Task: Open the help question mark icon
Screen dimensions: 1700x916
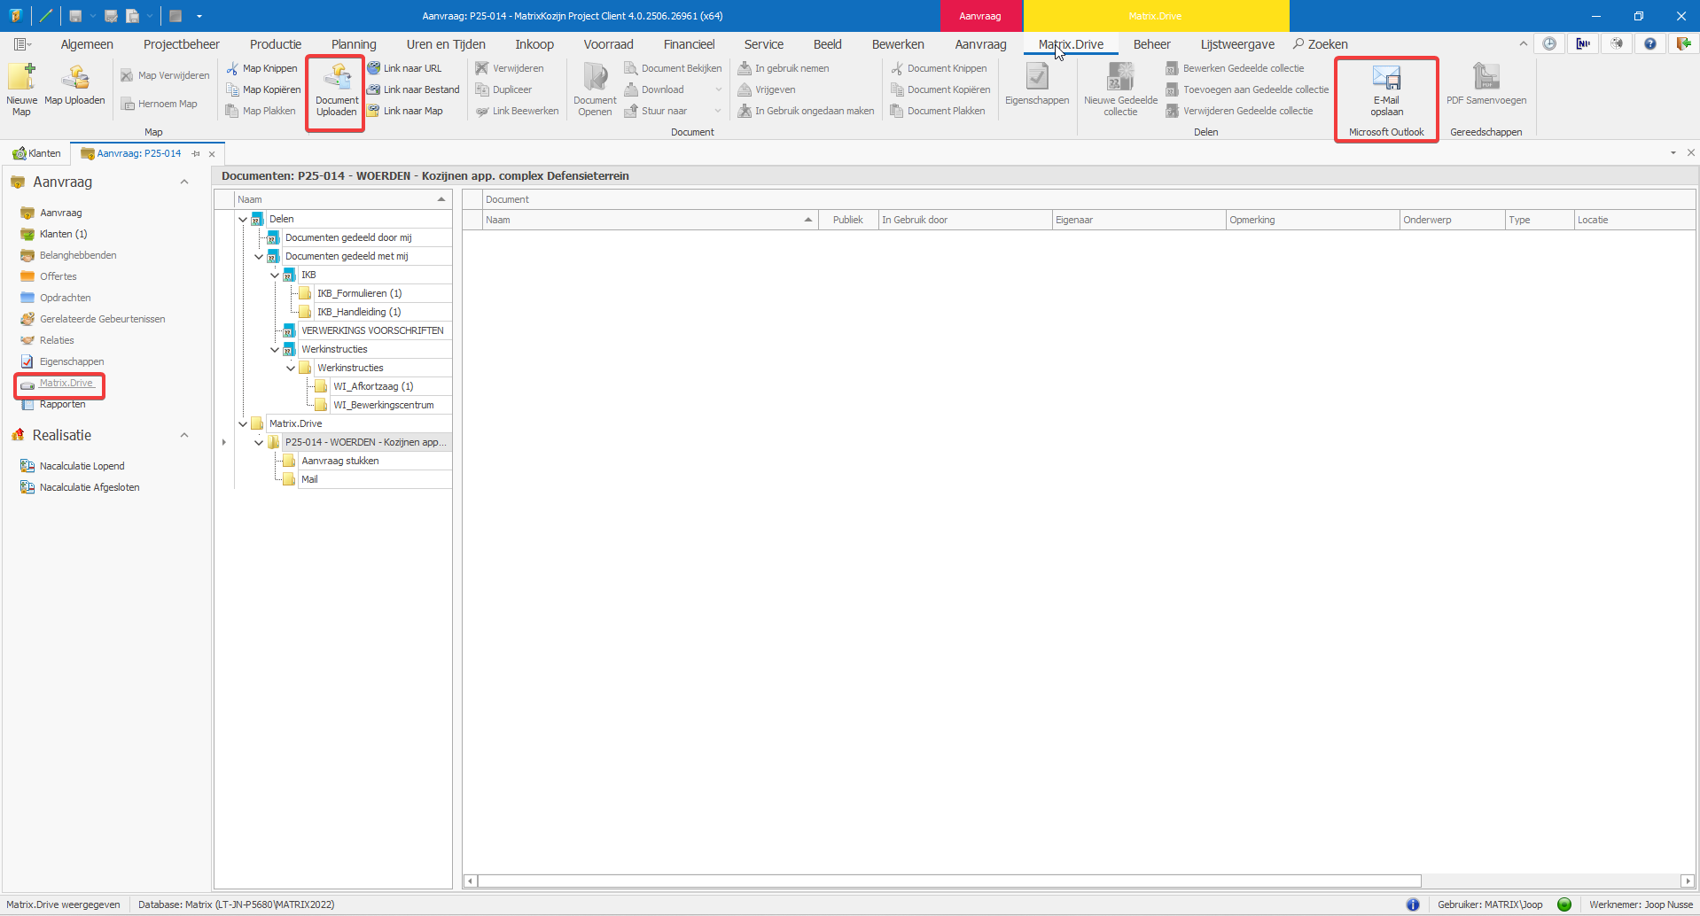Action: [x=1649, y=43]
